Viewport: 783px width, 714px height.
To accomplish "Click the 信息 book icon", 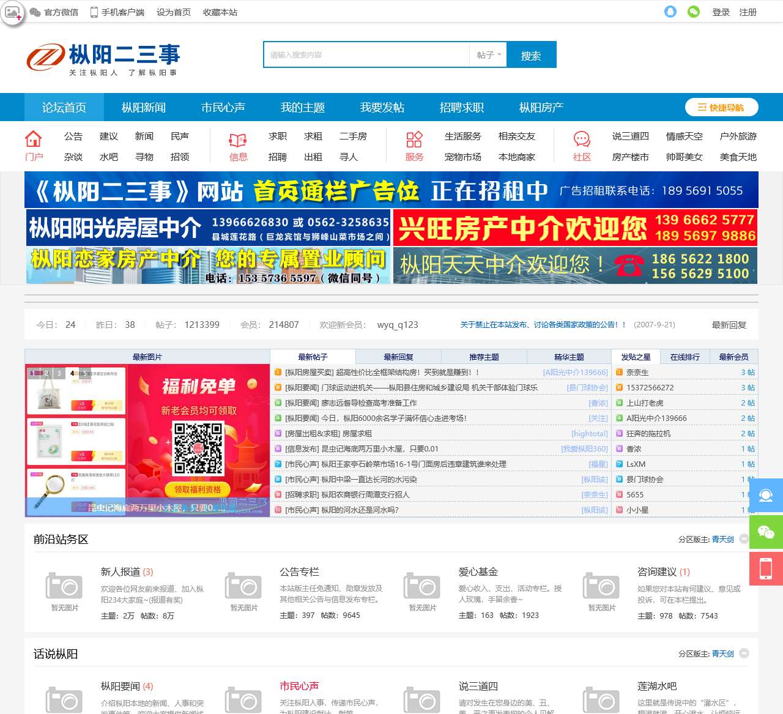I will [x=238, y=137].
